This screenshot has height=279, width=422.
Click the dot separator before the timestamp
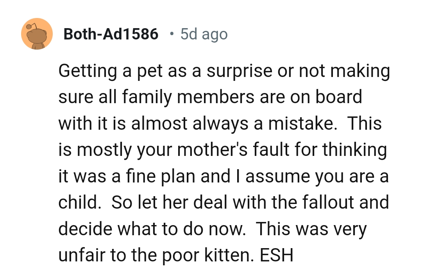coord(171,34)
